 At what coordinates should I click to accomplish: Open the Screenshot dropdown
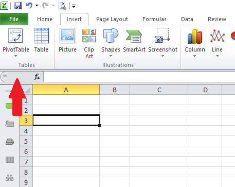(162, 56)
